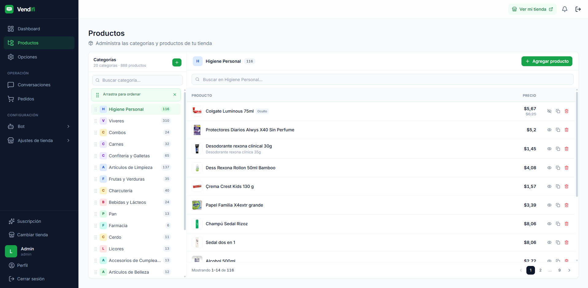Viewport: 588px width, 288px height.
Task: Click drag handle of Combos category
Action: click(96, 133)
